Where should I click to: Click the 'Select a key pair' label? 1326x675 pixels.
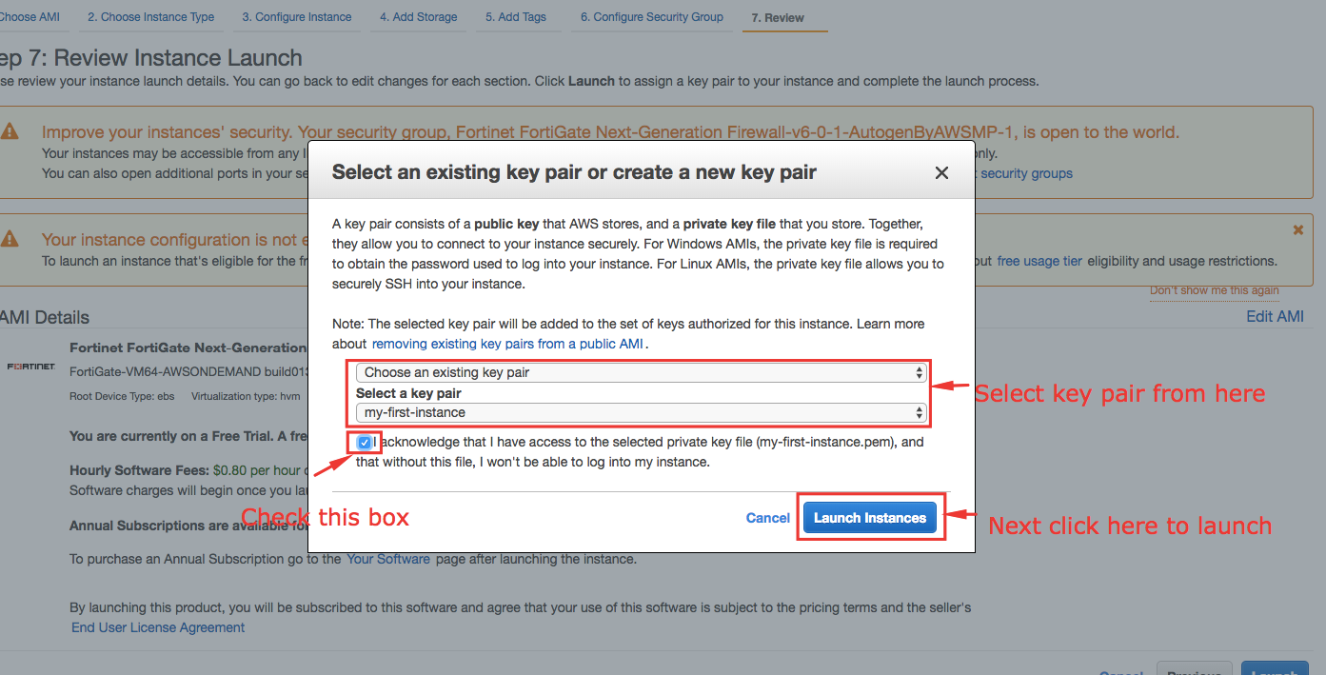click(x=408, y=393)
